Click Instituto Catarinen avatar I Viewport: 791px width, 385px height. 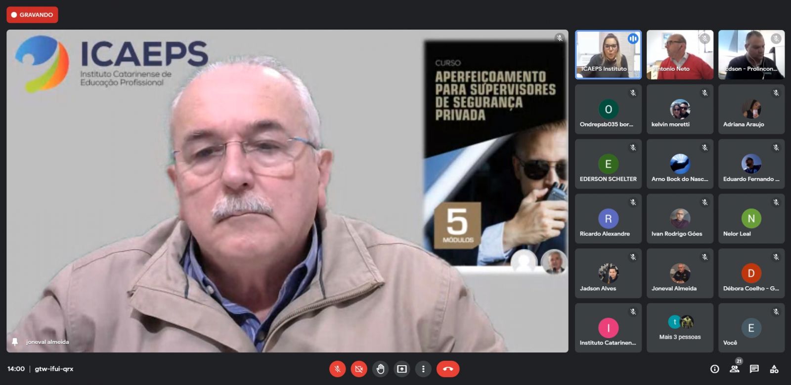click(609, 328)
